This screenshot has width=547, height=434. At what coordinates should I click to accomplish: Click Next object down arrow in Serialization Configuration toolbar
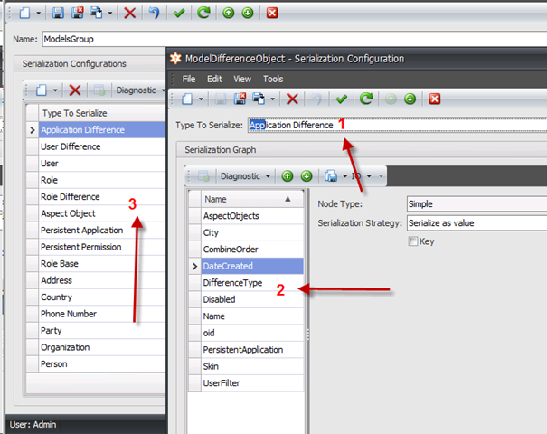[x=410, y=99]
